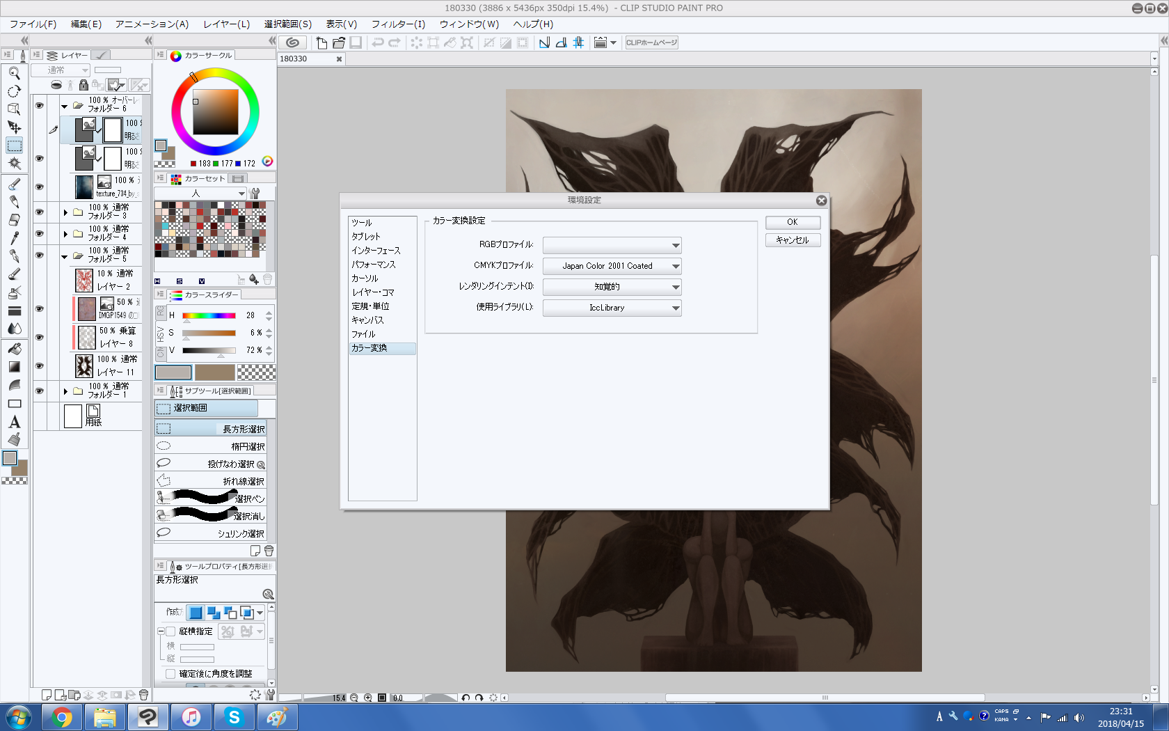Viewport: 1169px width, 731px height.
Task: Click the OK button in preferences
Action: pyautogui.click(x=793, y=222)
